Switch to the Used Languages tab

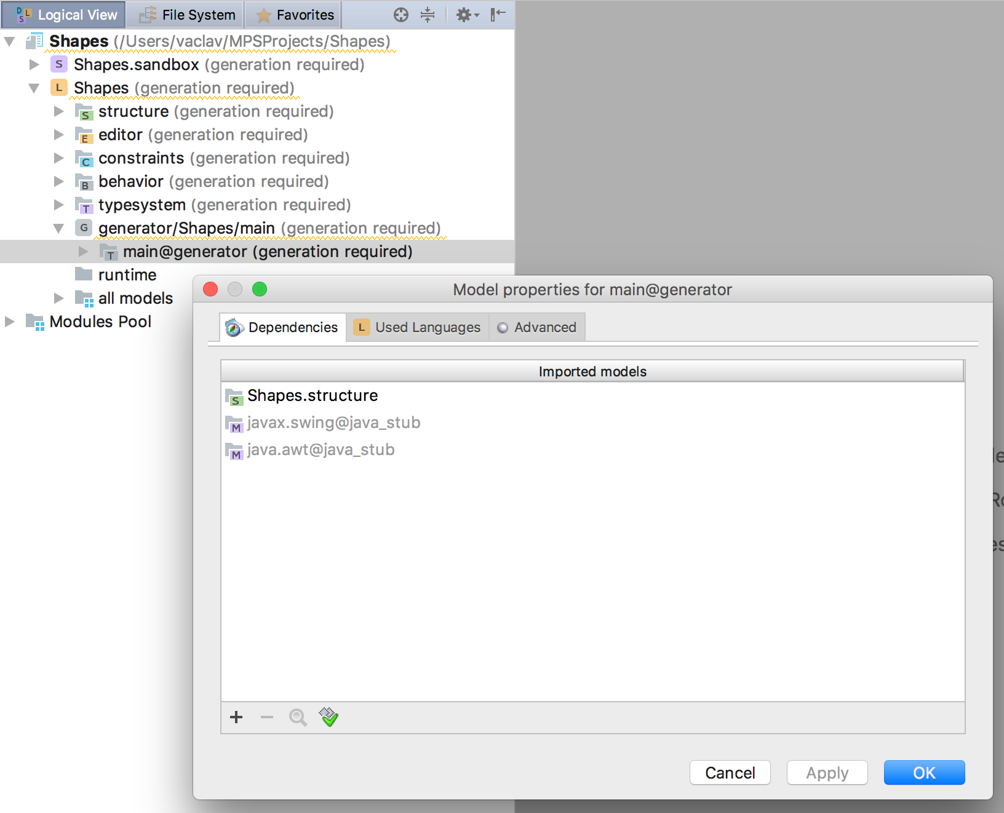pyautogui.click(x=418, y=327)
